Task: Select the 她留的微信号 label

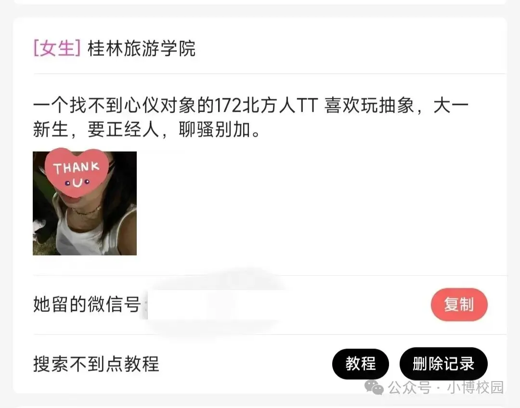Action: tap(87, 305)
